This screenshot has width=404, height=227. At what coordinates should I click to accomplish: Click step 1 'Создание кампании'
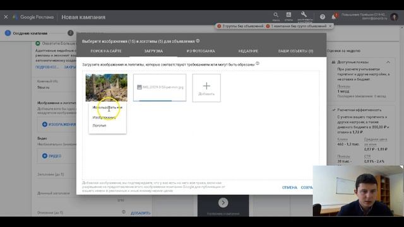tap(26, 33)
